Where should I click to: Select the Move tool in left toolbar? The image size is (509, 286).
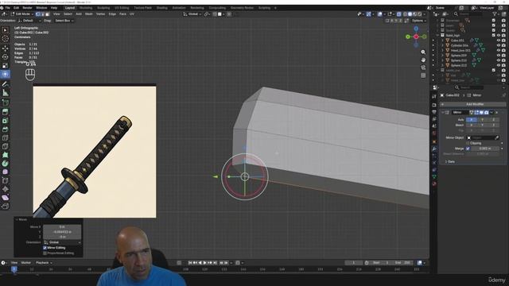point(6,48)
